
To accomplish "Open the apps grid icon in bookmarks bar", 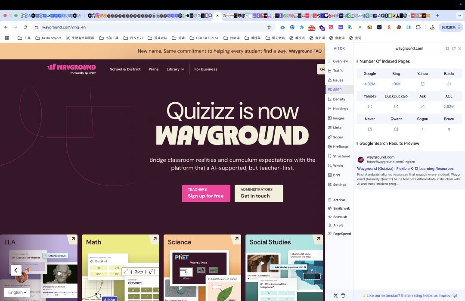I will 7,38.
